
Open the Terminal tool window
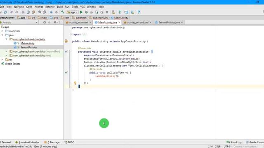[x=5, y=142]
